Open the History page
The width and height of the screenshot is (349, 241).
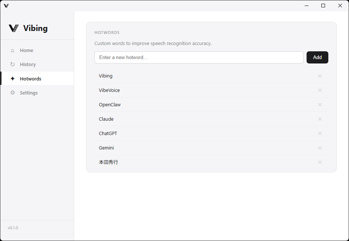[28, 64]
